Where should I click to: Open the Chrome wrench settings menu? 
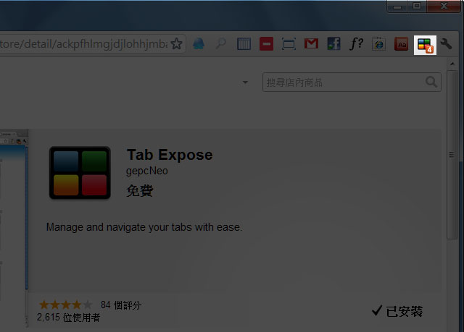447,44
